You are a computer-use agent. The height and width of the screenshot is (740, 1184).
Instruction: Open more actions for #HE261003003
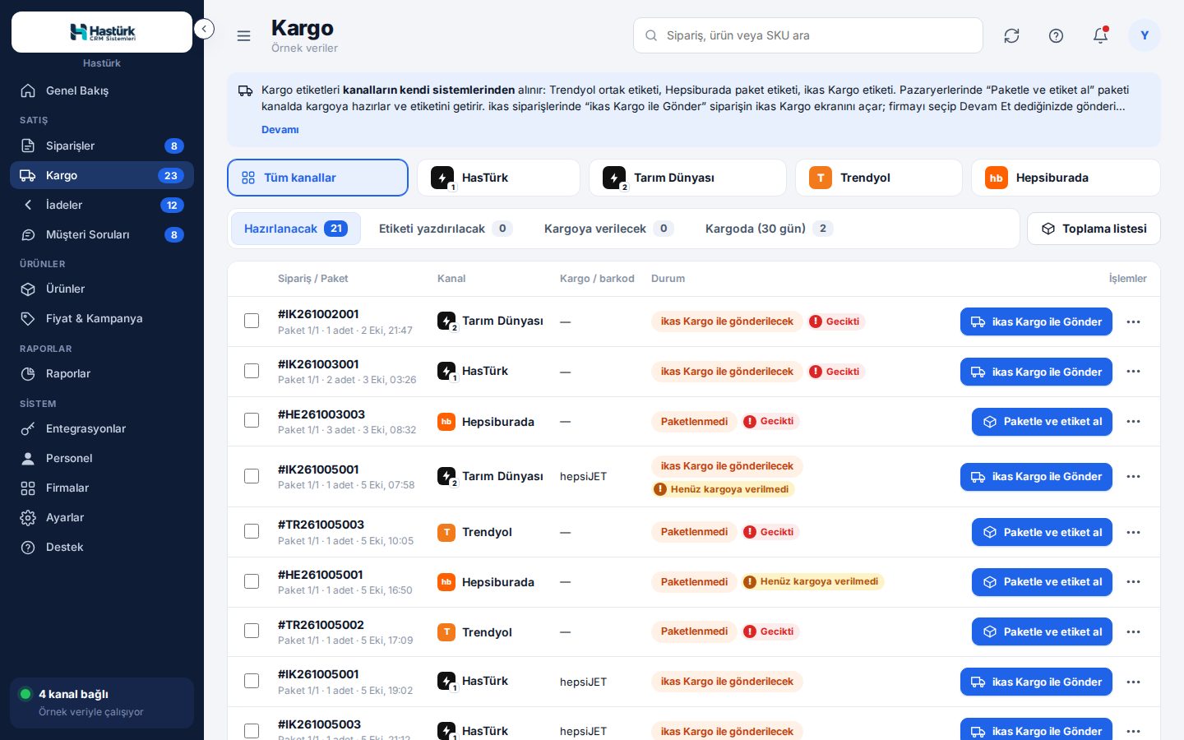(x=1133, y=421)
